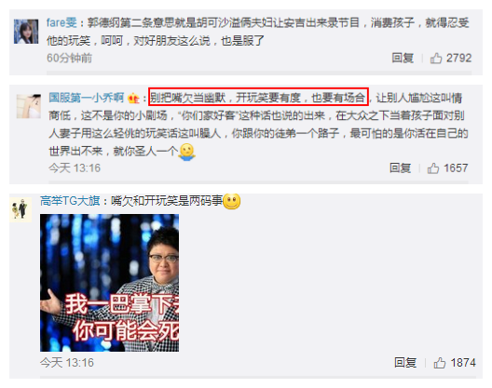
Task: Click the 60分钟前 timestamp
Action: click(x=69, y=58)
